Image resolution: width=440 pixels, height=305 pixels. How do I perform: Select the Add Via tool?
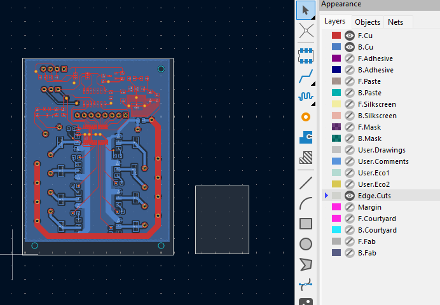coord(306,117)
